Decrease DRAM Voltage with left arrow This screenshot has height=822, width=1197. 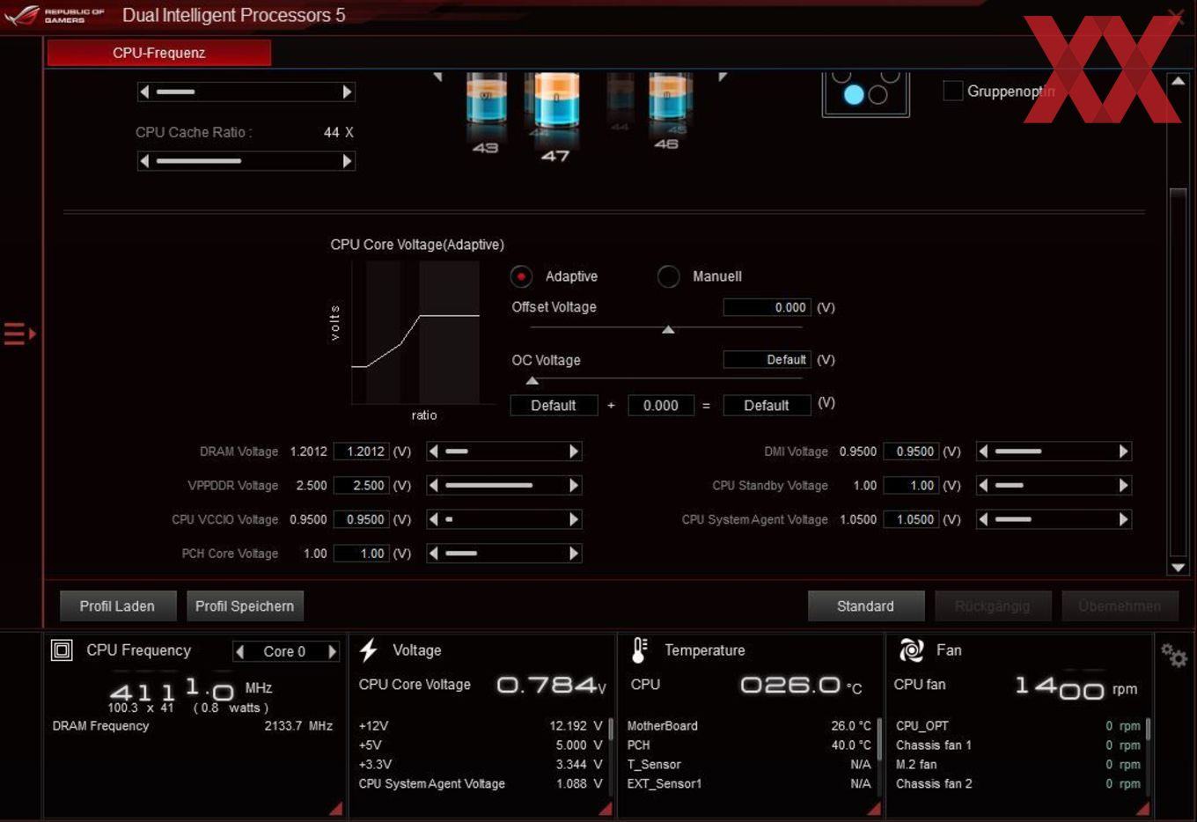click(433, 451)
